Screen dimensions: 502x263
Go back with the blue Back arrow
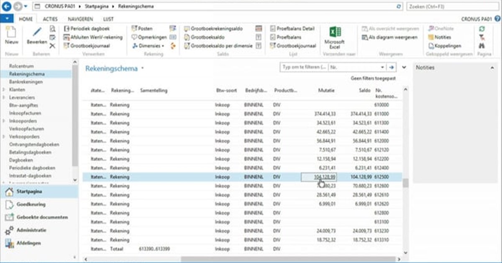point(6,7)
